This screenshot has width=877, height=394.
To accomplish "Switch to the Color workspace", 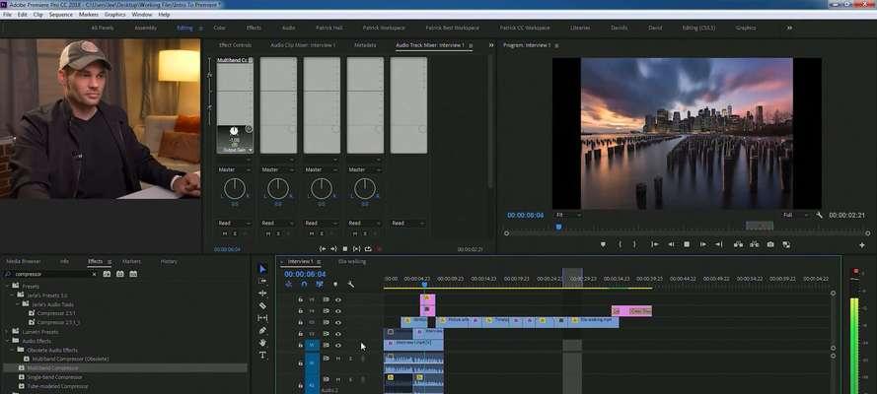I will point(220,28).
